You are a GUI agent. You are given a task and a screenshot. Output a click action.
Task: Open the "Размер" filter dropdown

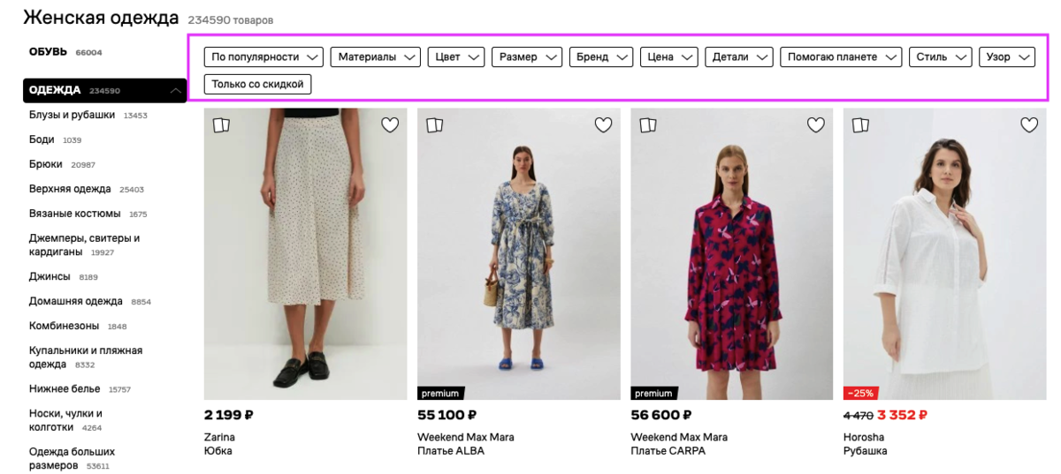(527, 57)
